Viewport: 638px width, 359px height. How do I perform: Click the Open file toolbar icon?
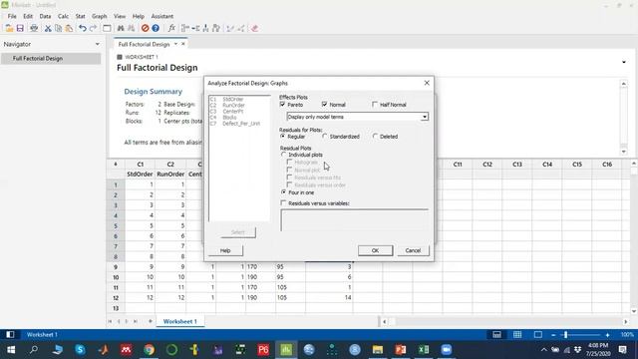(9, 28)
